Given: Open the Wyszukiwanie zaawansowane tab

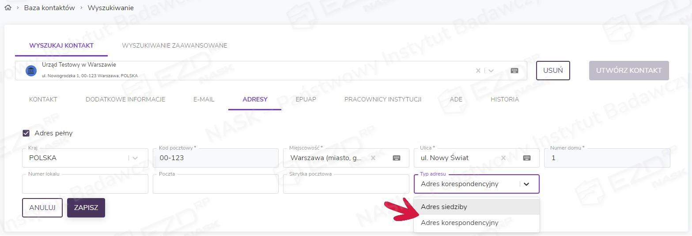Looking at the screenshot, I should click(x=174, y=45).
